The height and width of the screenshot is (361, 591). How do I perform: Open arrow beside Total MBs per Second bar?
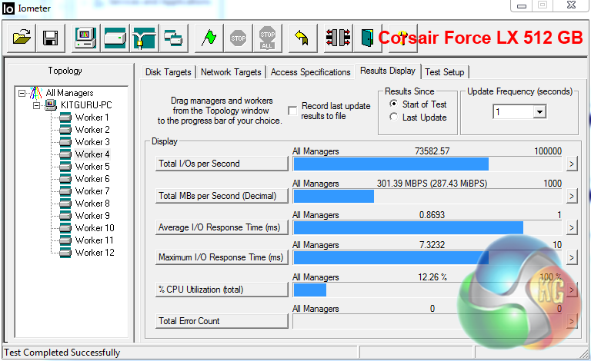(x=572, y=196)
